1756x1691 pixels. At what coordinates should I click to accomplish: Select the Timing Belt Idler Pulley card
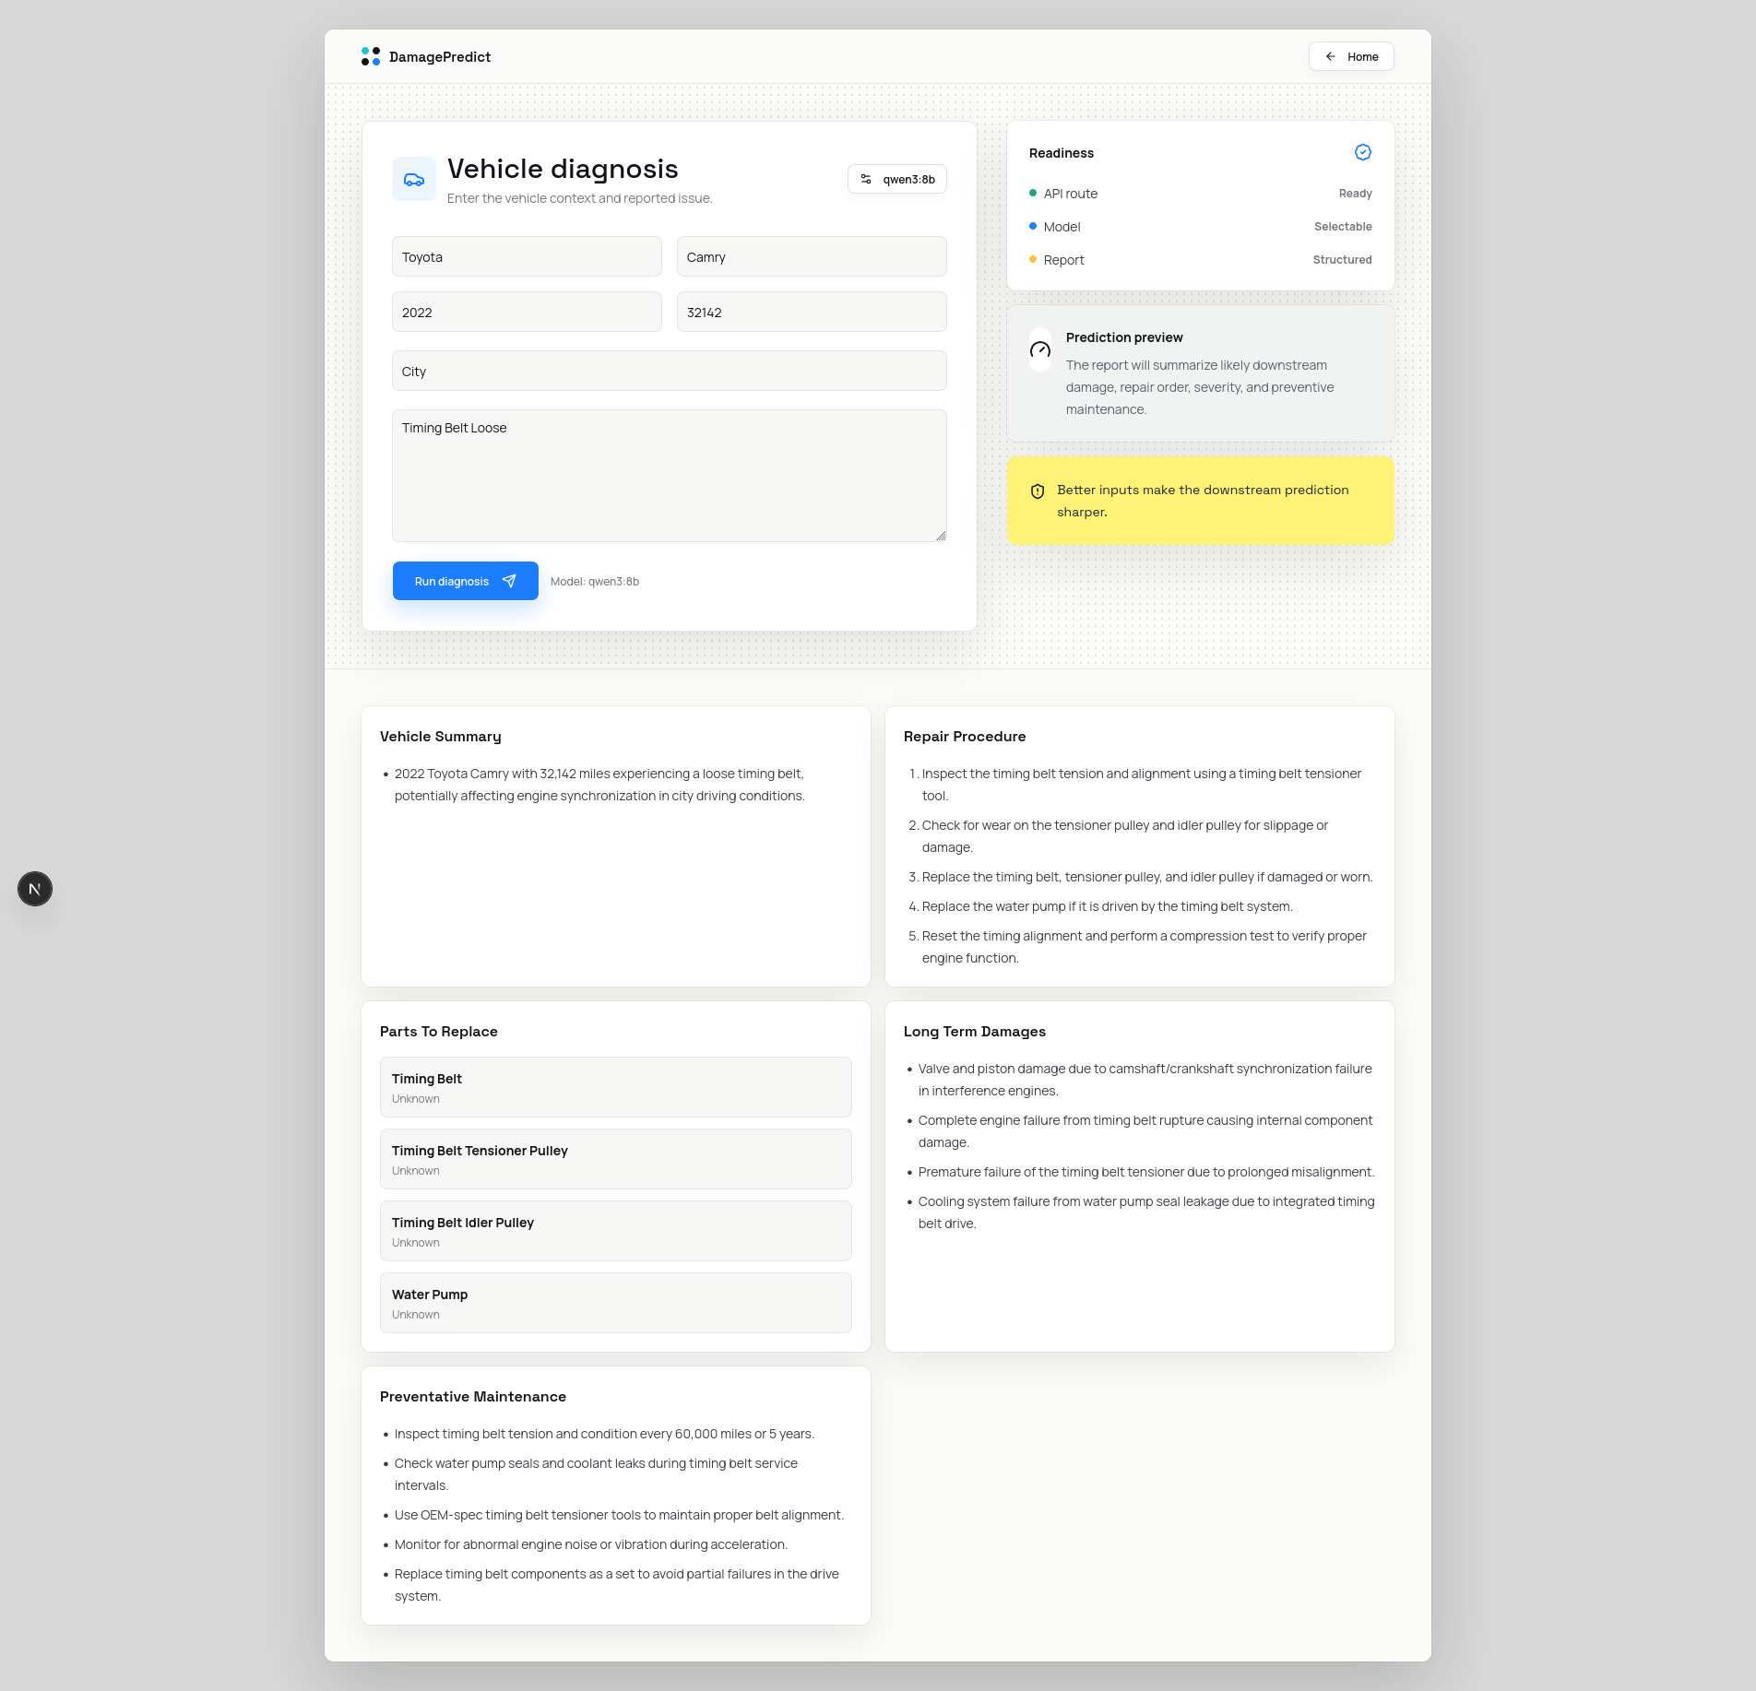616,1231
